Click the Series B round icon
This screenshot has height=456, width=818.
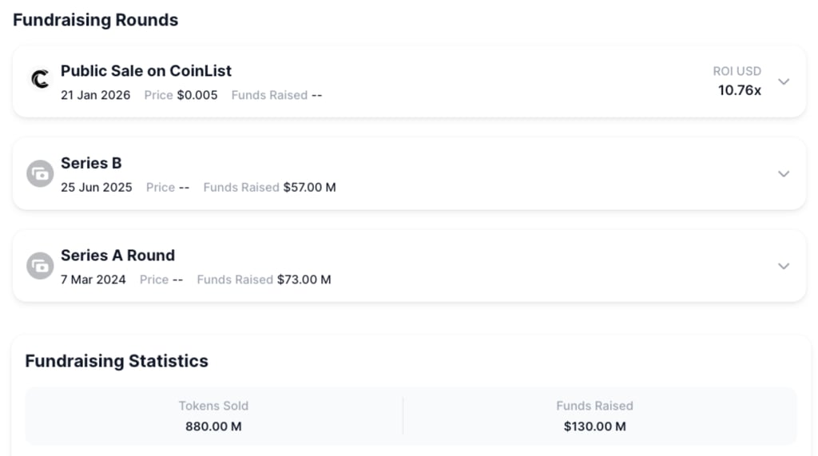coord(40,173)
